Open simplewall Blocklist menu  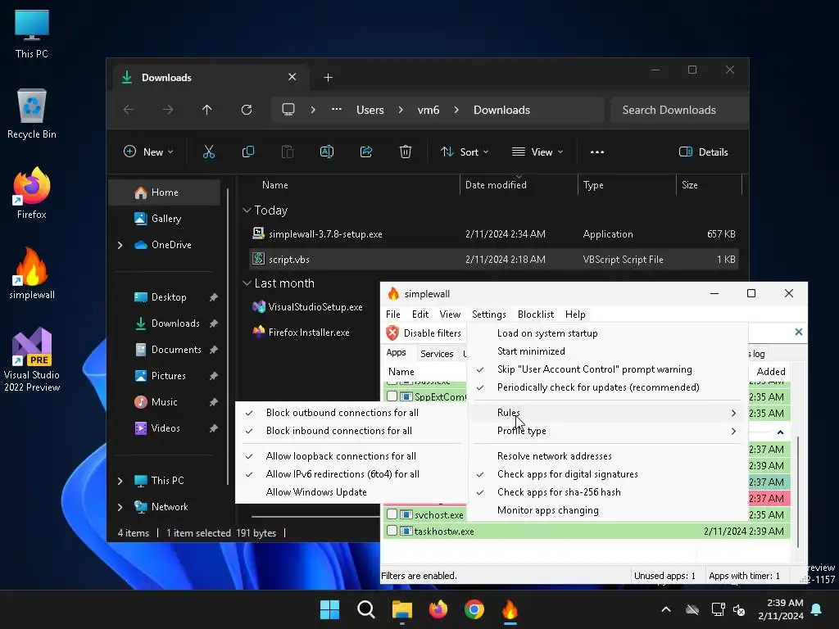pos(536,314)
